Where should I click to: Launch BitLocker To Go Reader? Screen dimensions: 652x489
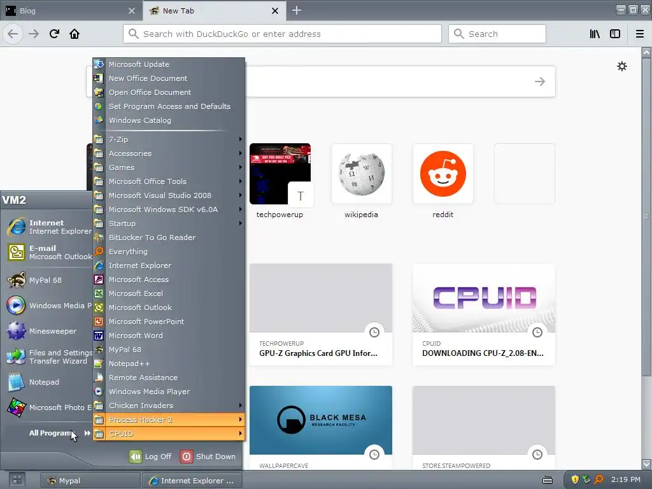[x=169, y=237]
